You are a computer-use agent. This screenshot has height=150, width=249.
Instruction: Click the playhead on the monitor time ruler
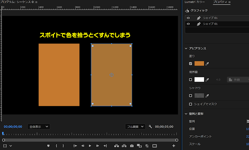[3, 133]
